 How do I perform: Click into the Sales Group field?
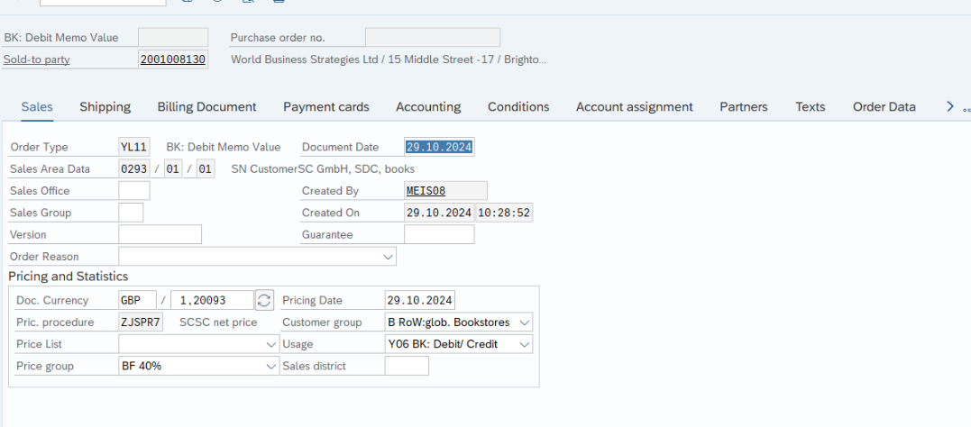pyautogui.click(x=131, y=213)
